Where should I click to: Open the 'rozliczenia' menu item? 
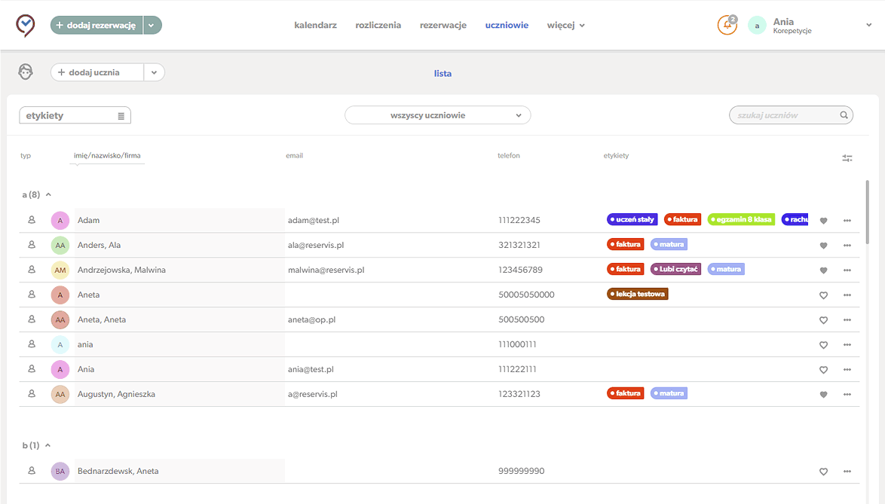pos(378,25)
